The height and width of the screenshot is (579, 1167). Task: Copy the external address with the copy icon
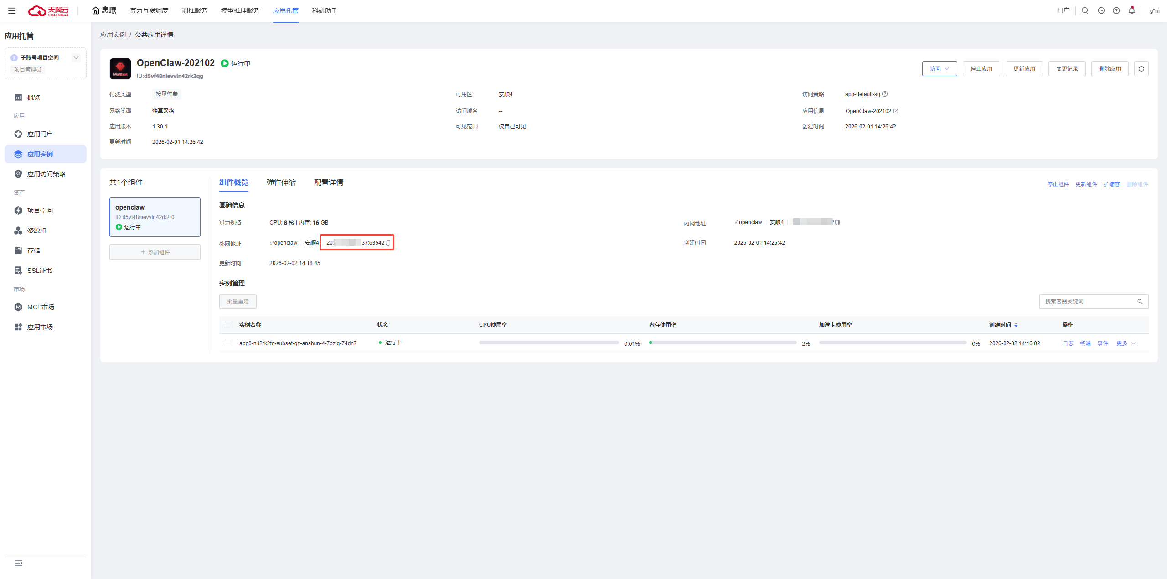pyautogui.click(x=388, y=243)
